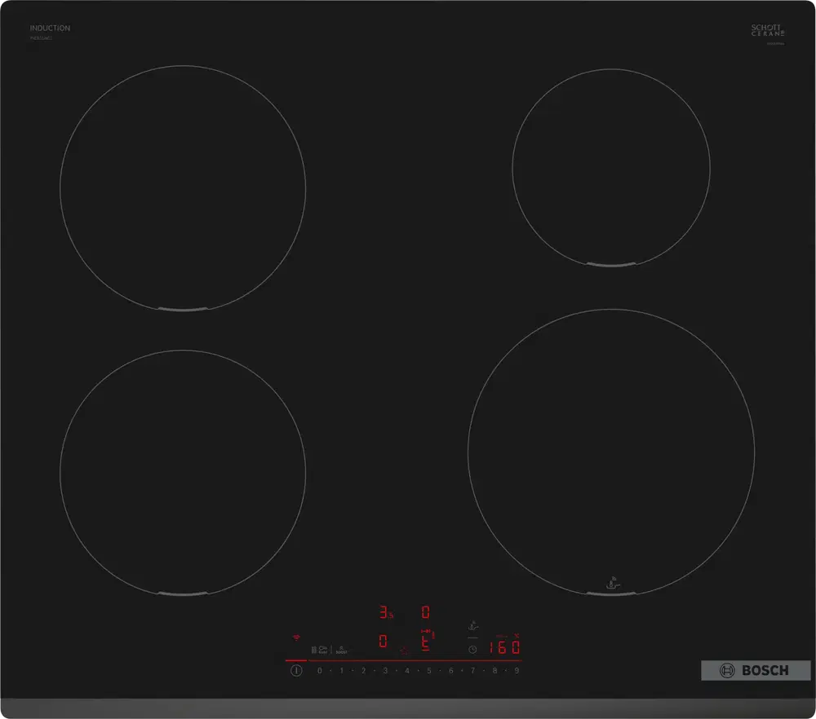Image resolution: width=816 pixels, height=719 pixels.
Task: Tap the 3.5 power level display
Action: tap(385, 611)
